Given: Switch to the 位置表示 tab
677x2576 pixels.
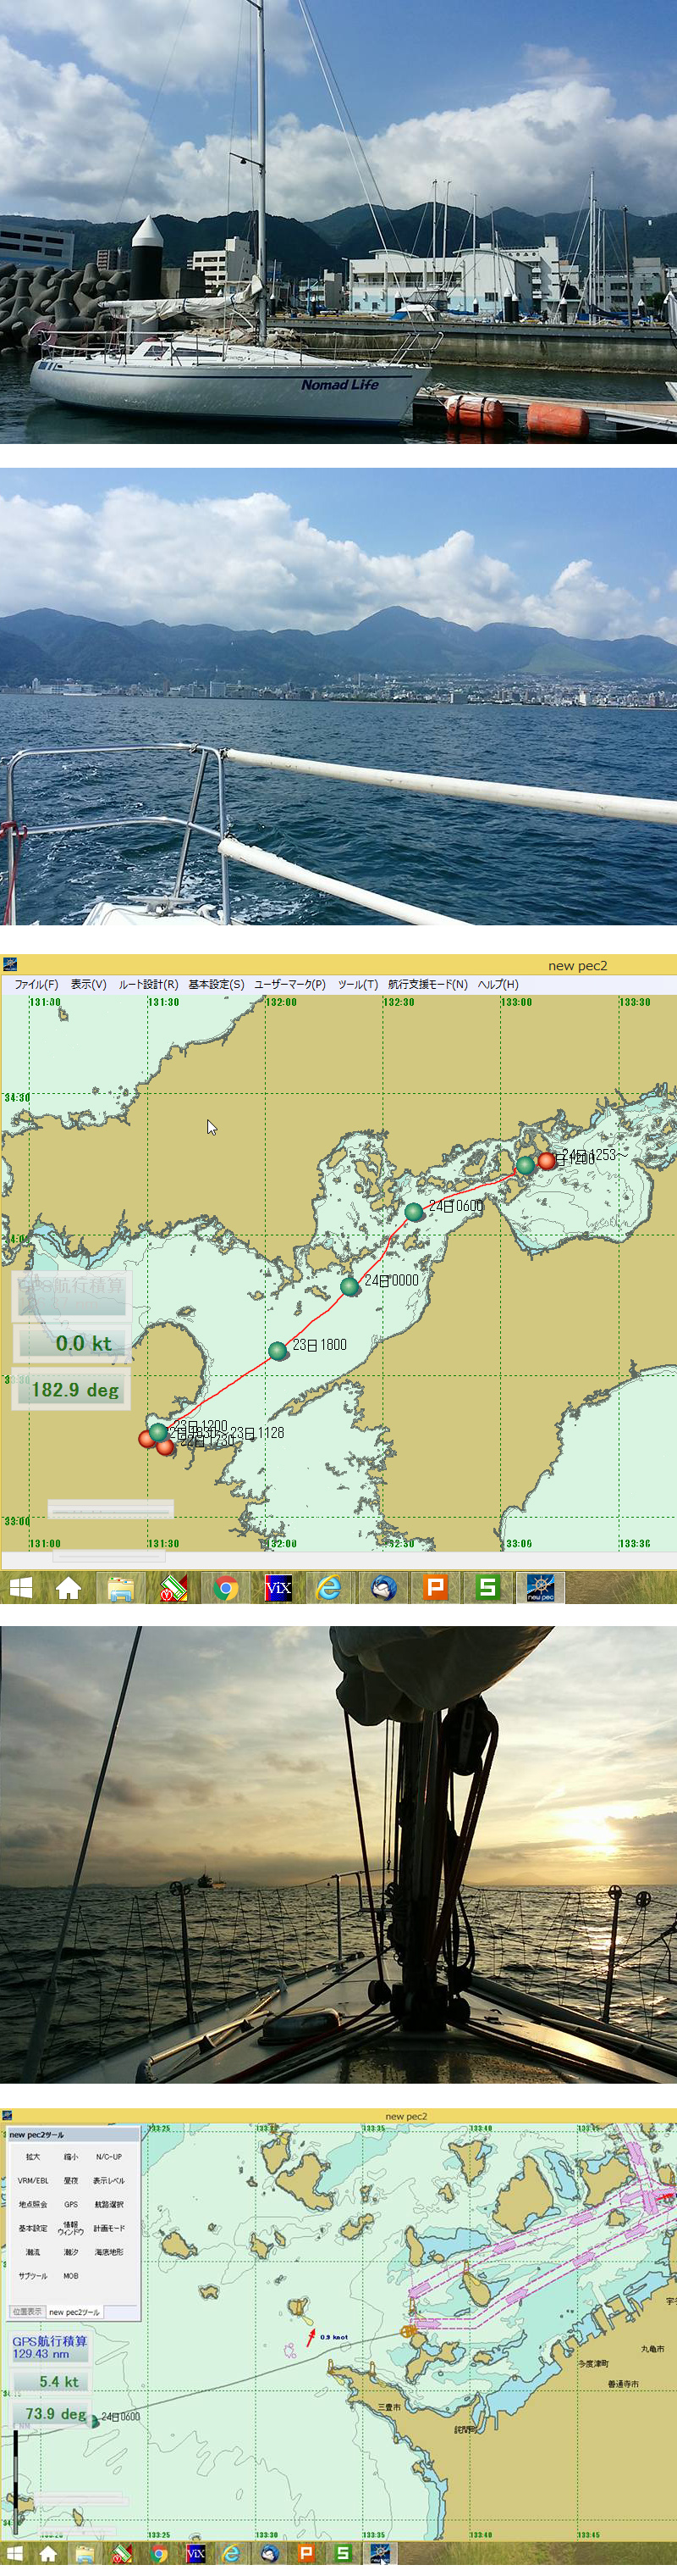Looking at the screenshot, I should click(x=27, y=2312).
